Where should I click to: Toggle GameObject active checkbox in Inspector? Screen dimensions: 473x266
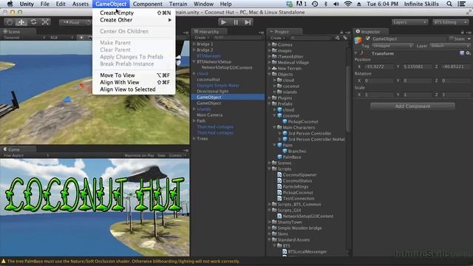coord(368,38)
